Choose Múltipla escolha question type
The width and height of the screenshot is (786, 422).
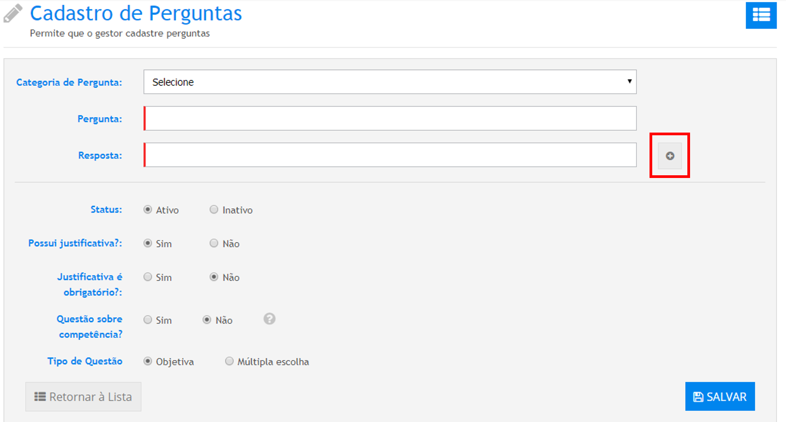tap(229, 362)
